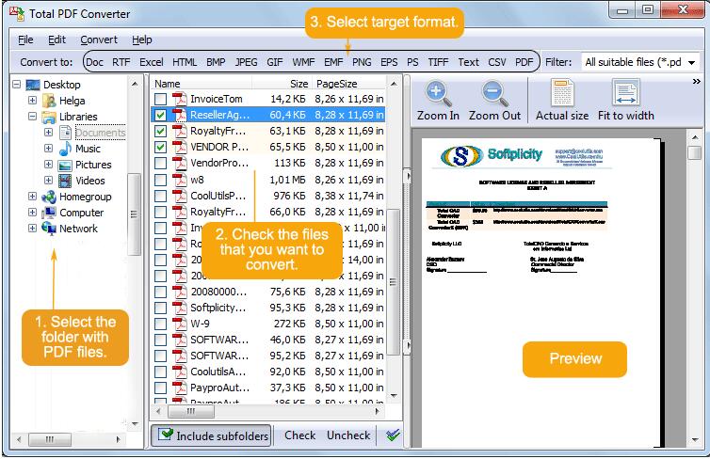
Task: Click the PDF icon of CoolutilsA…
Action: pos(180,372)
